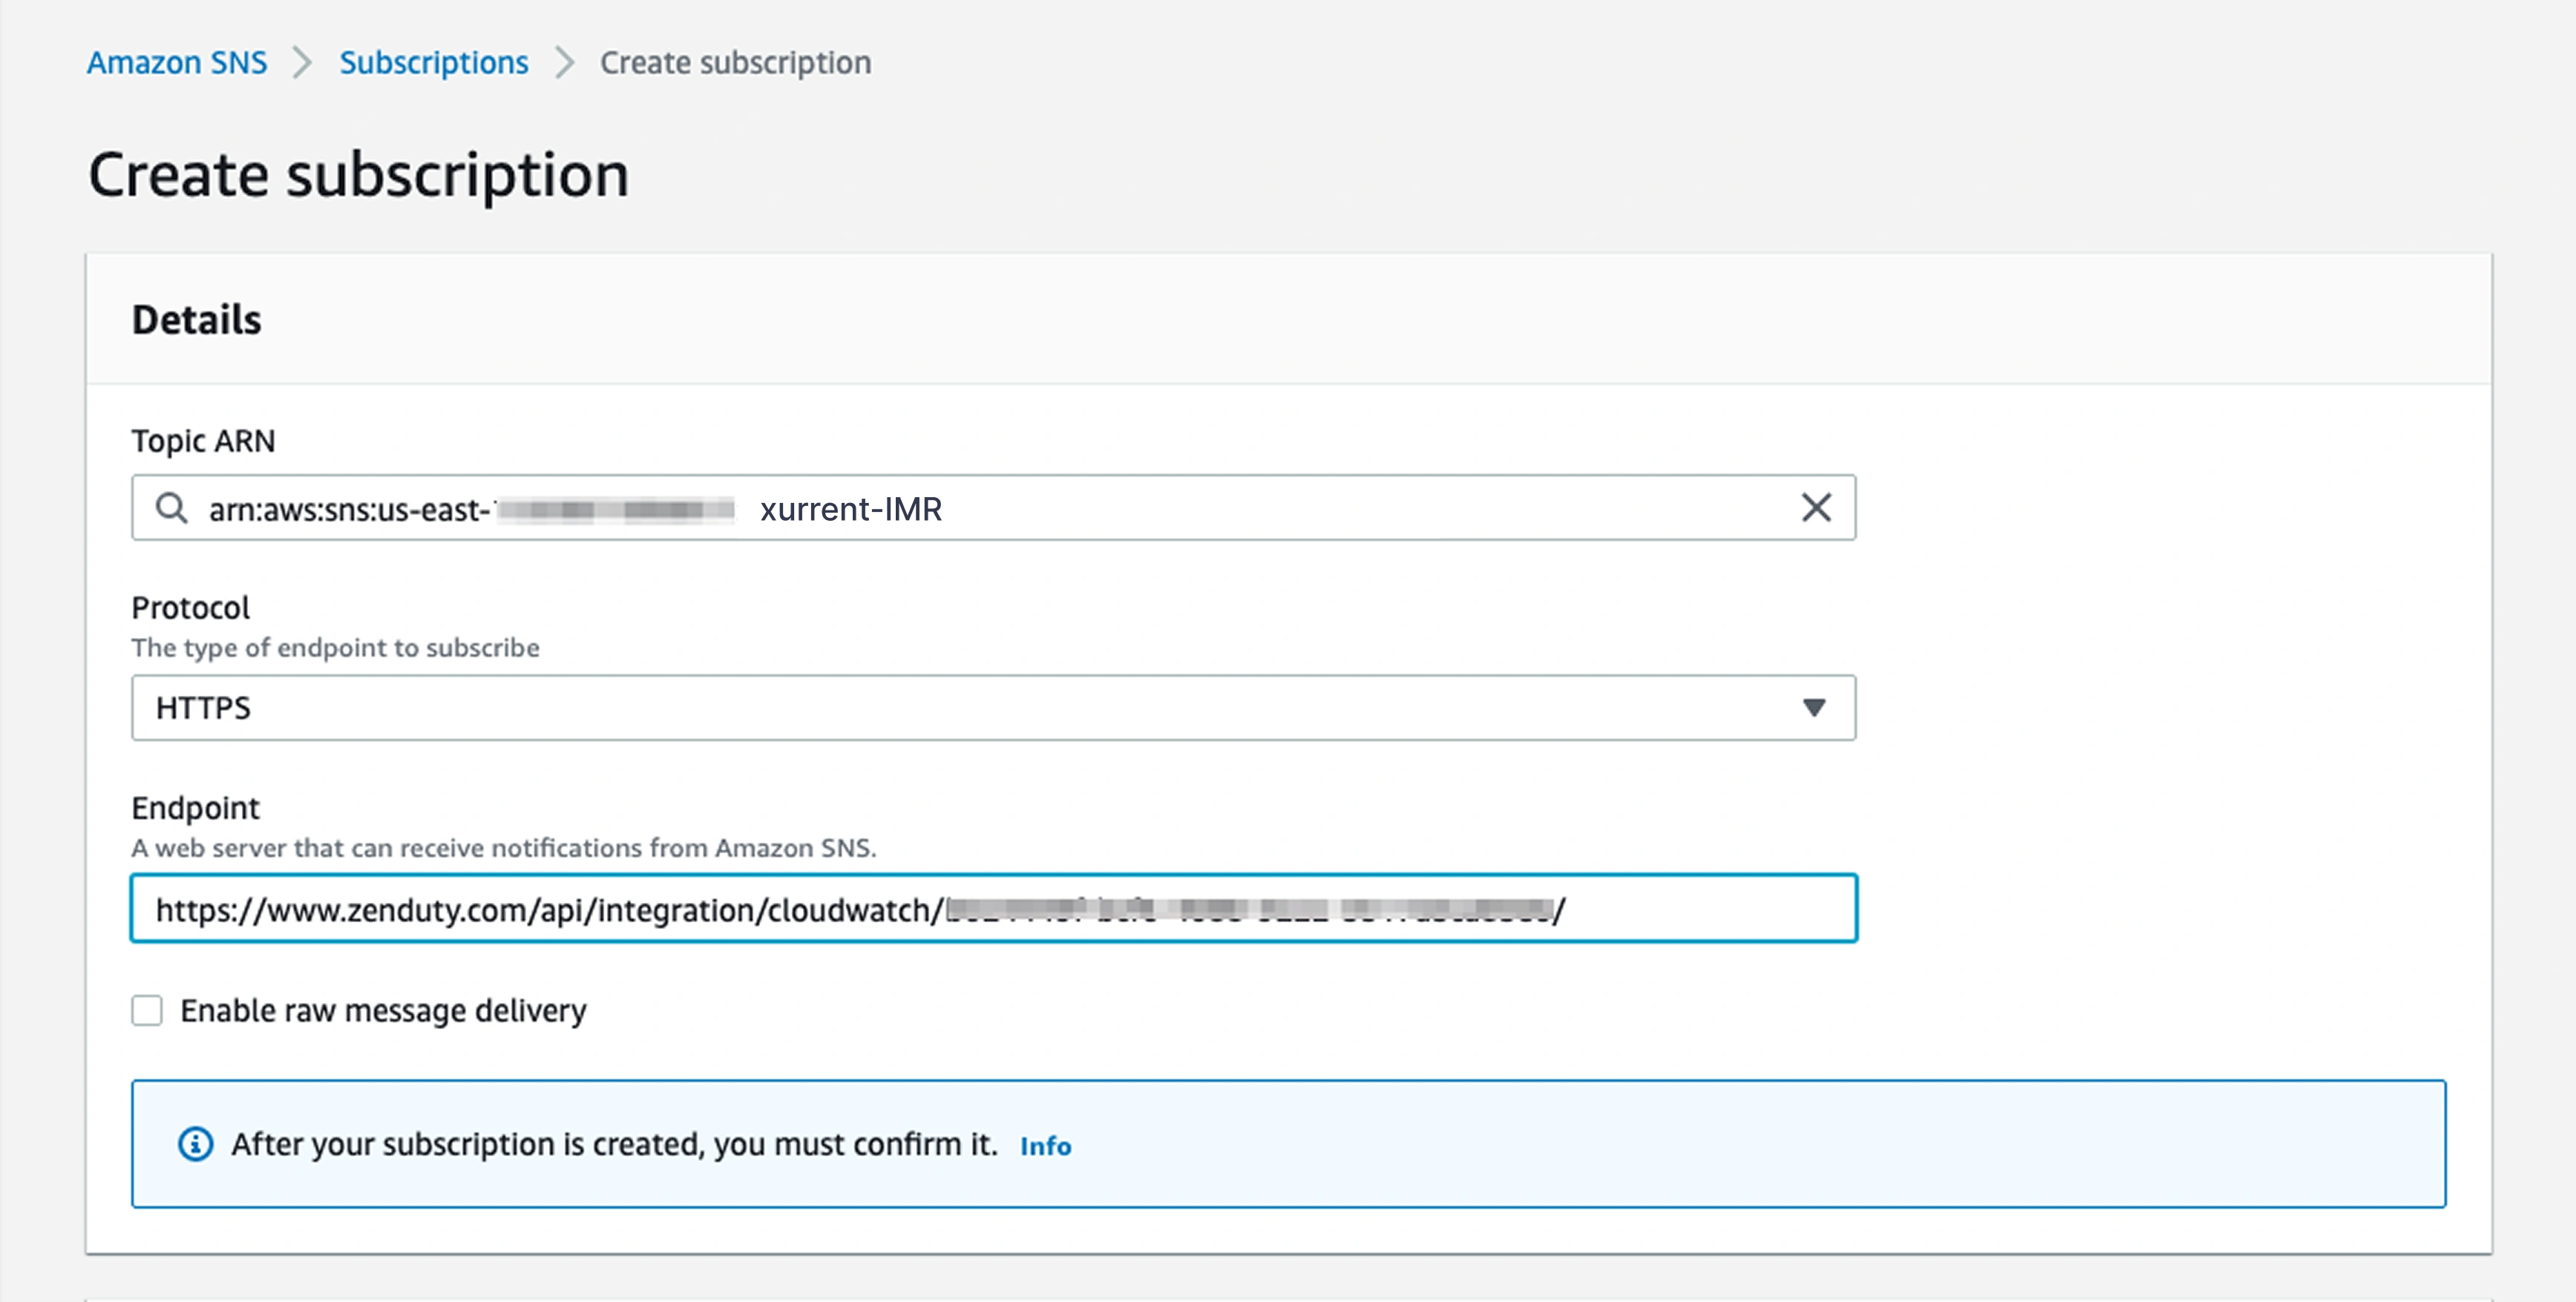This screenshot has height=1302, width=2576.
Task: Click the chevron after Subscriptions breadcrumb
Action: pyautogui.click(x=565, y=63)
